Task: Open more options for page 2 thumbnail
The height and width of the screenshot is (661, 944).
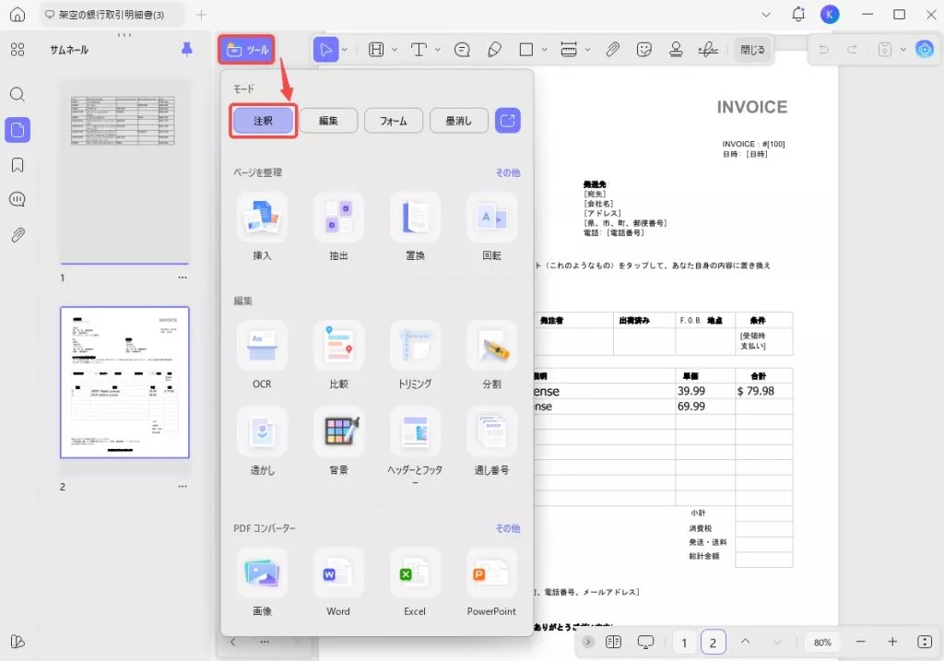Action: click(183, 487)
